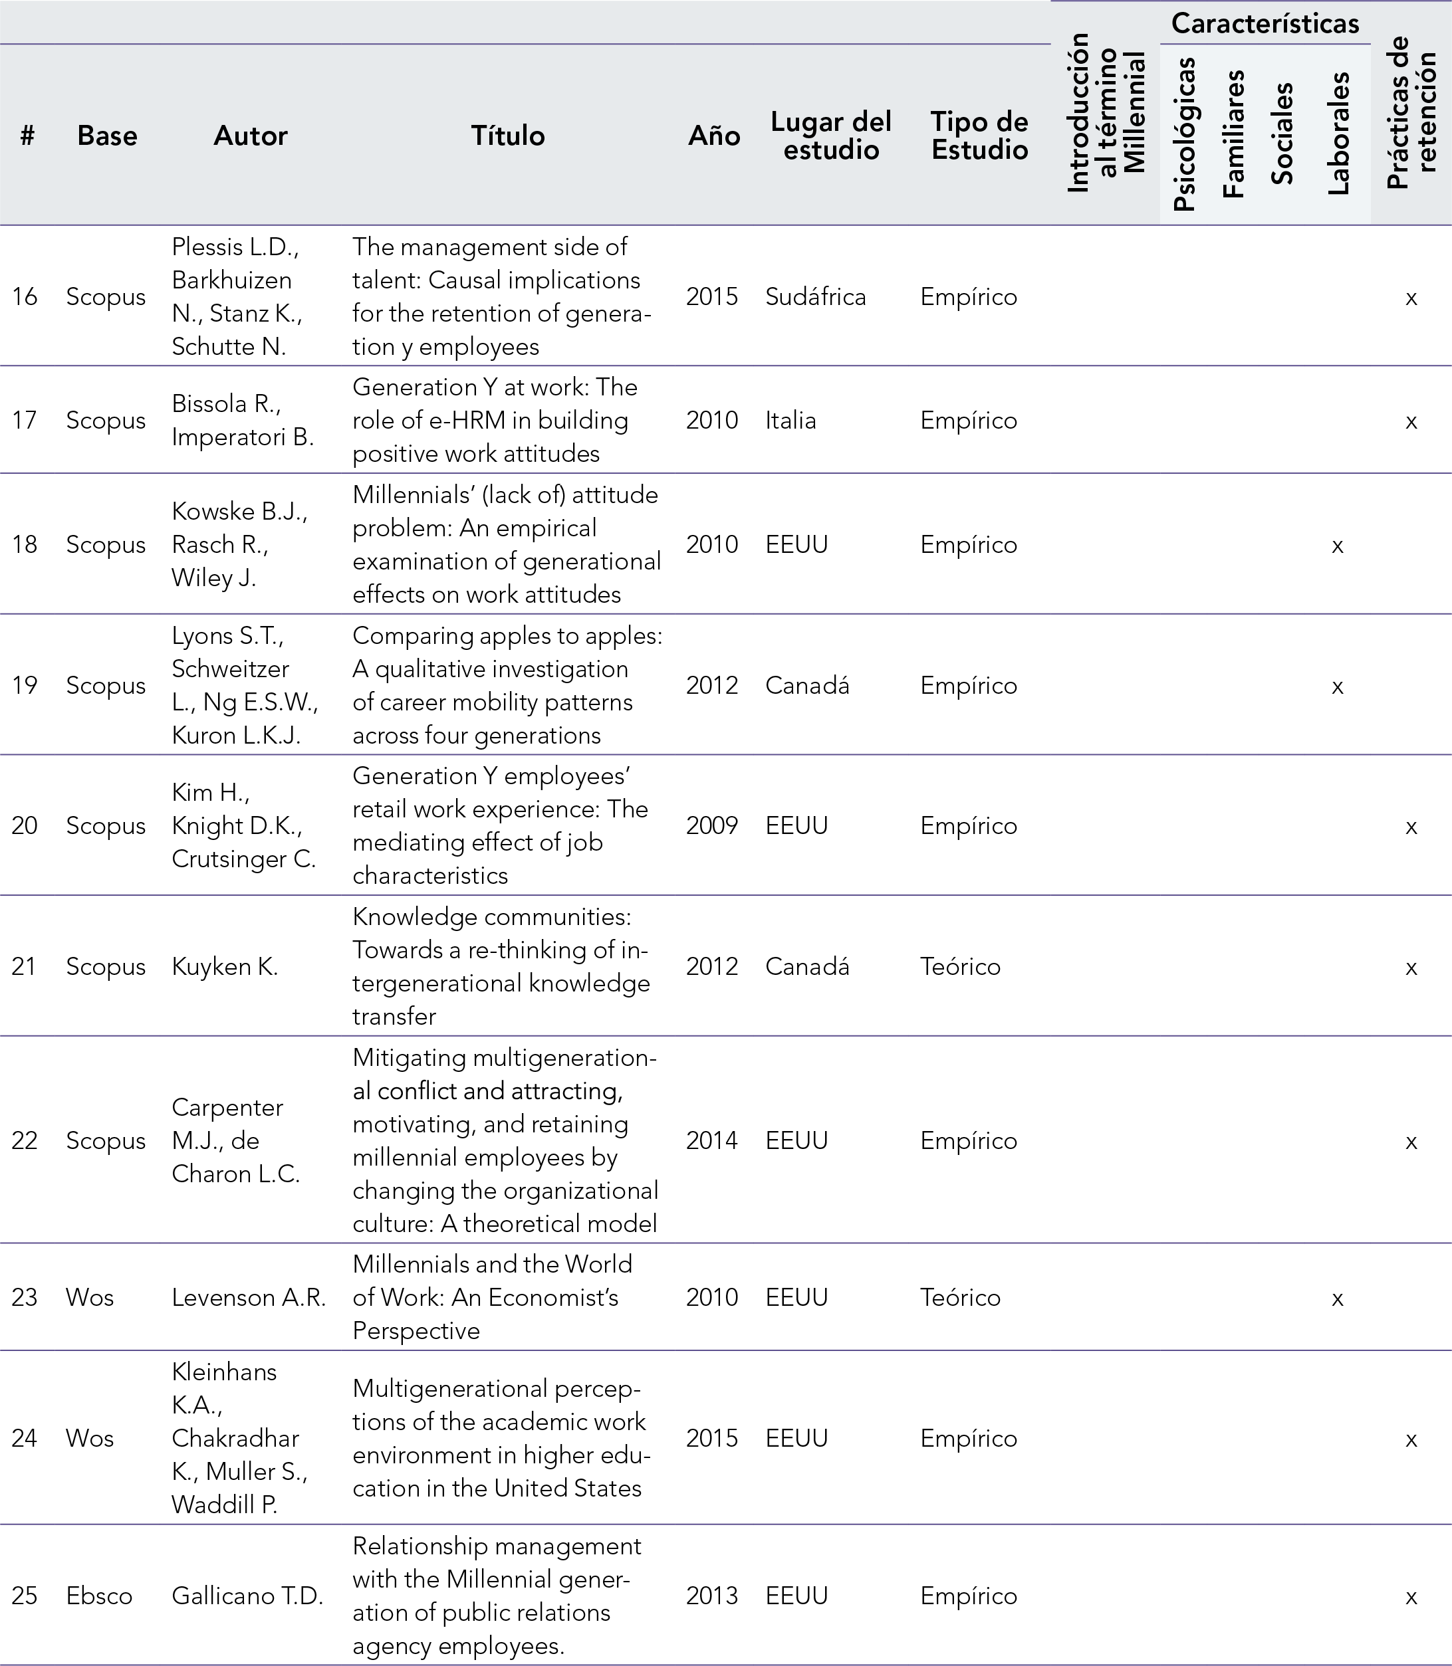Viewport: 1452px width, 1666px height.
Task: Click the x mark in row 16
Action: (1411, 298)
